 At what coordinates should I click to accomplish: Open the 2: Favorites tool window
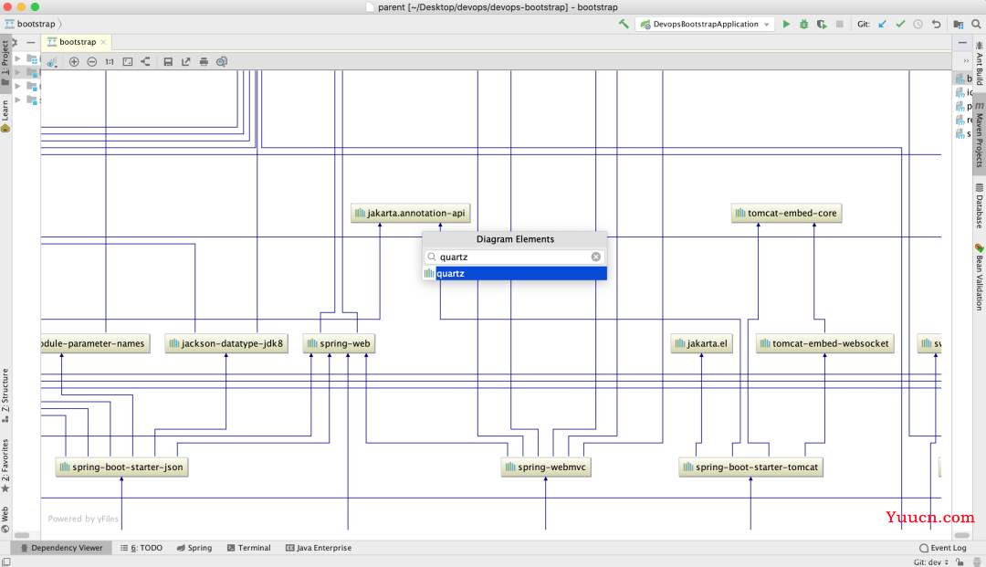(5, 466)
